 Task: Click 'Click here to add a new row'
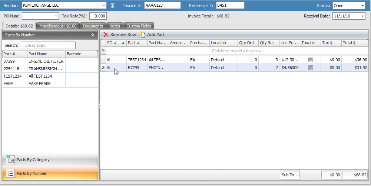236,51
